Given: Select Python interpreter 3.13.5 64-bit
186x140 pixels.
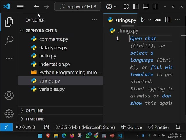Looking at the screenshot, I should click(x=85, y=127).
